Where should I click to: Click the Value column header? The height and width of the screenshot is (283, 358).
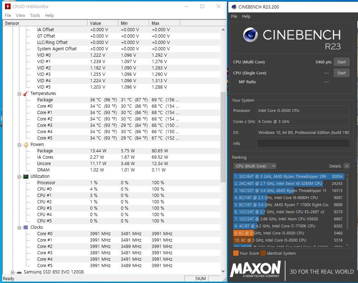point(103,23)
